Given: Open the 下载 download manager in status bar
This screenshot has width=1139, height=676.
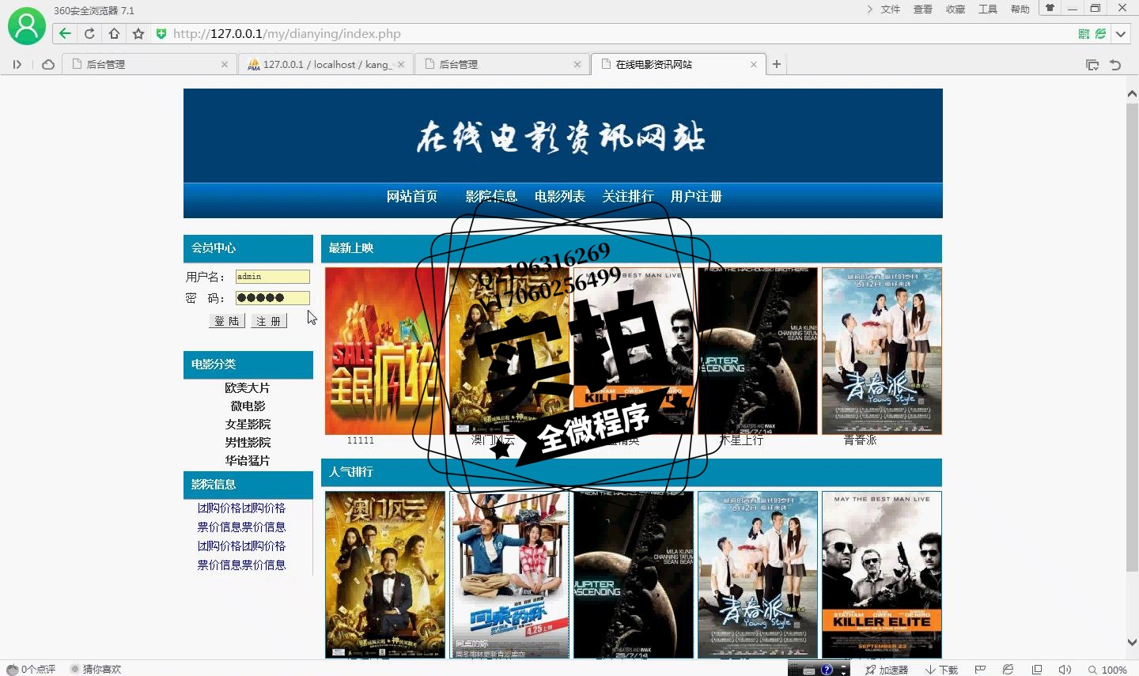Looking at the screenshot, I should tap(942, 670).
